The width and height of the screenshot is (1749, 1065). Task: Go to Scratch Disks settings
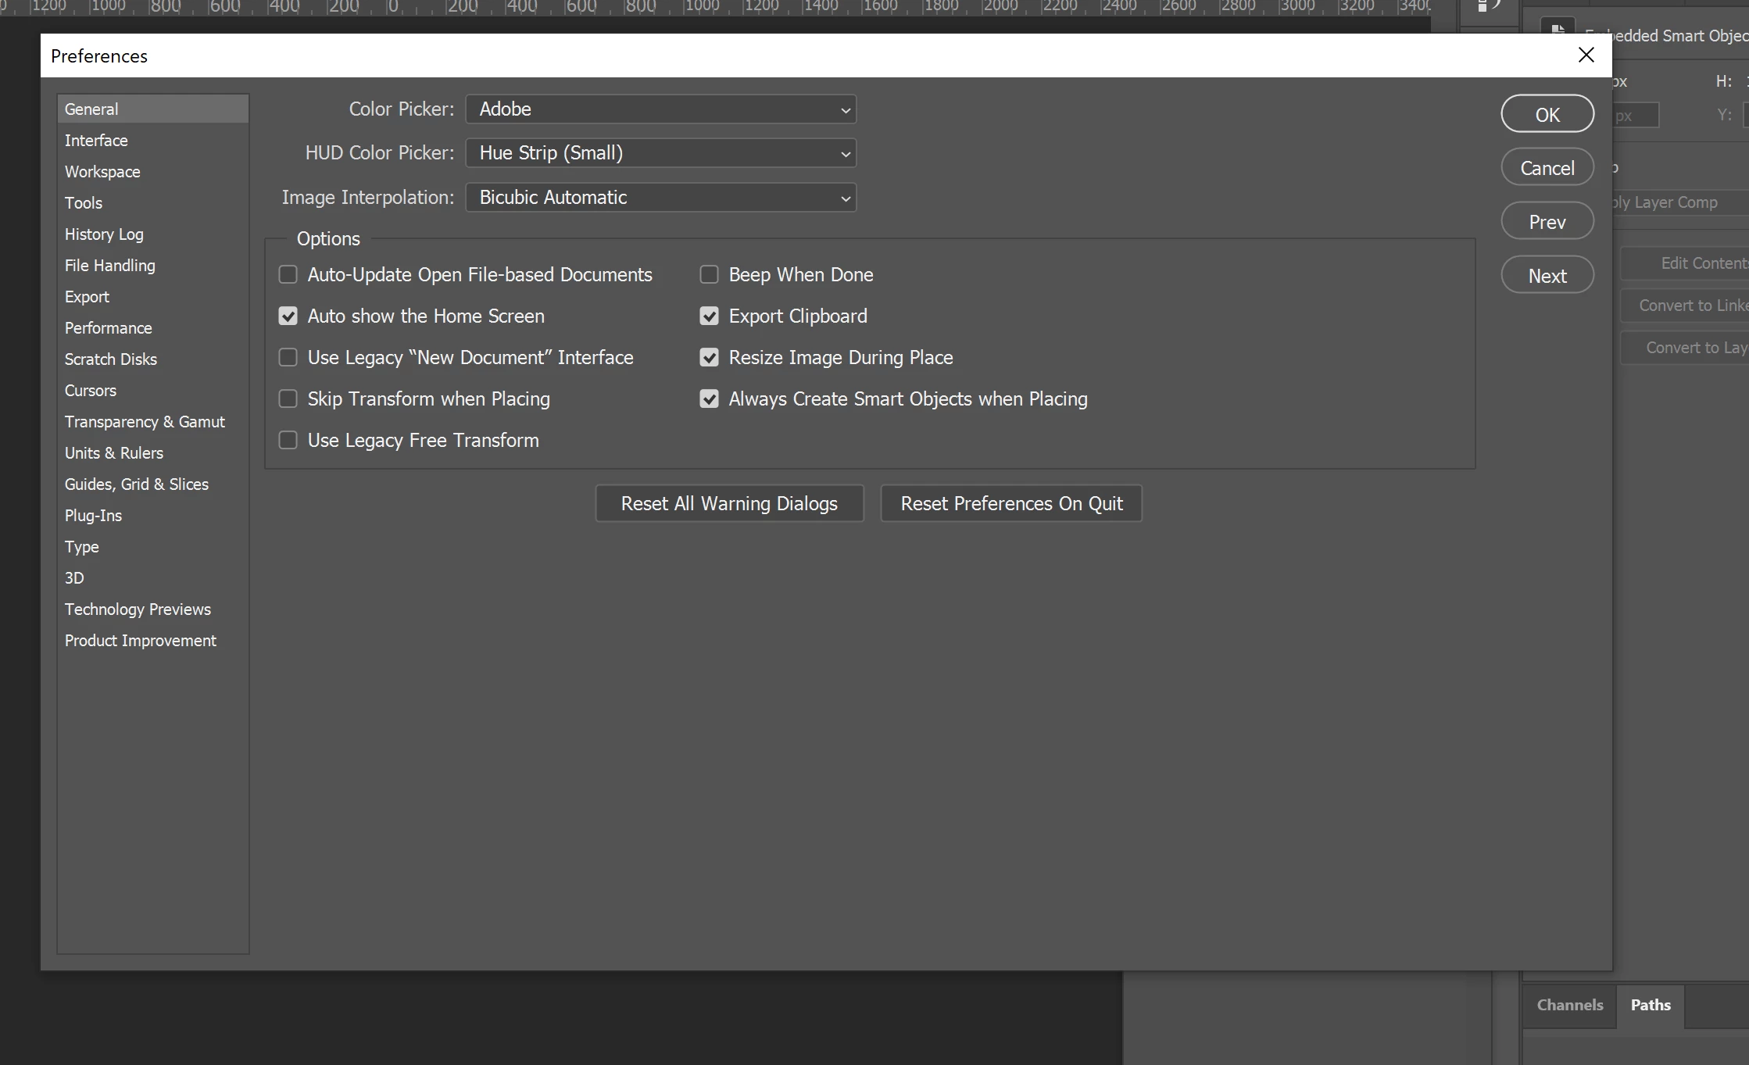(x=110, y=359)
